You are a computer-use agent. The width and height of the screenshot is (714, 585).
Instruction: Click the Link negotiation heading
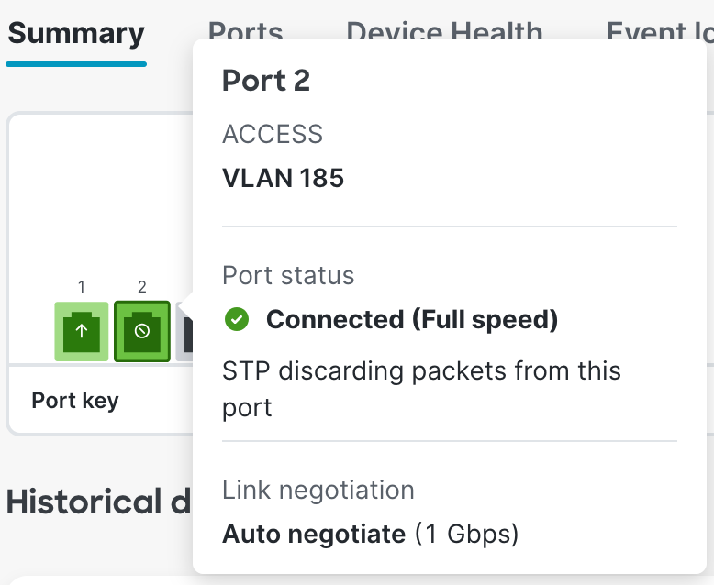click(x=318, y=490)
